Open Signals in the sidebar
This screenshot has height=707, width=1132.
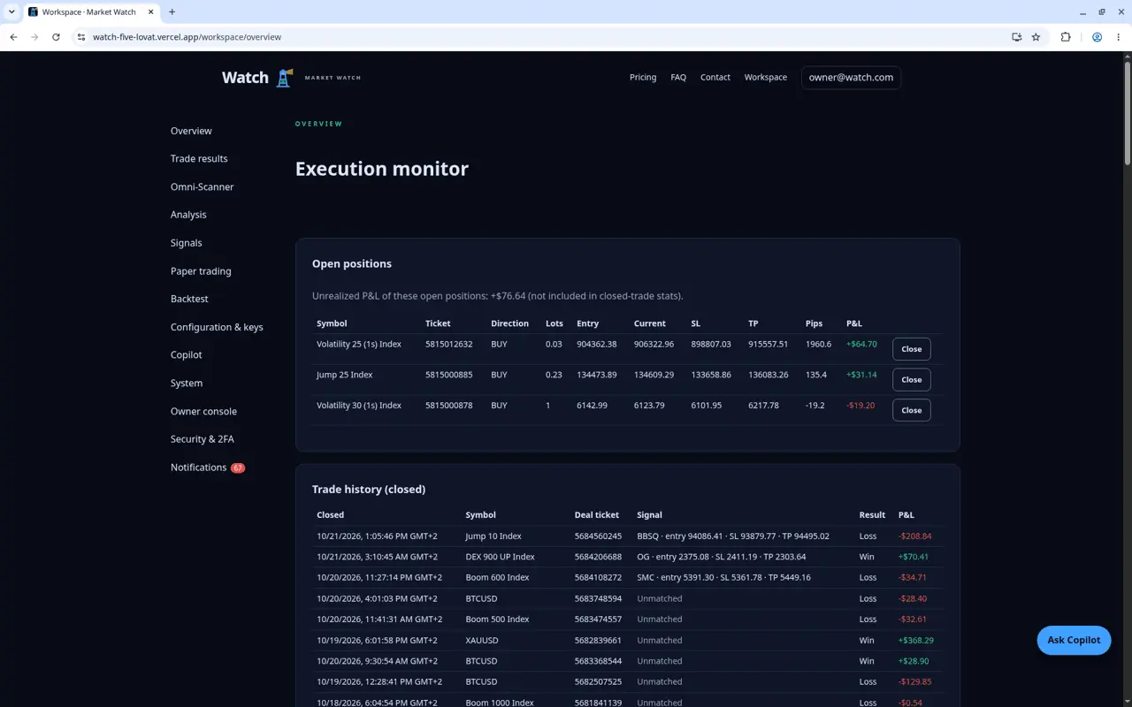tap(187, 243)
